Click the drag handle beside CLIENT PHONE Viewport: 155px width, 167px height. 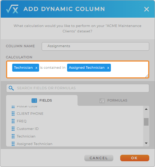click(13, 114)
